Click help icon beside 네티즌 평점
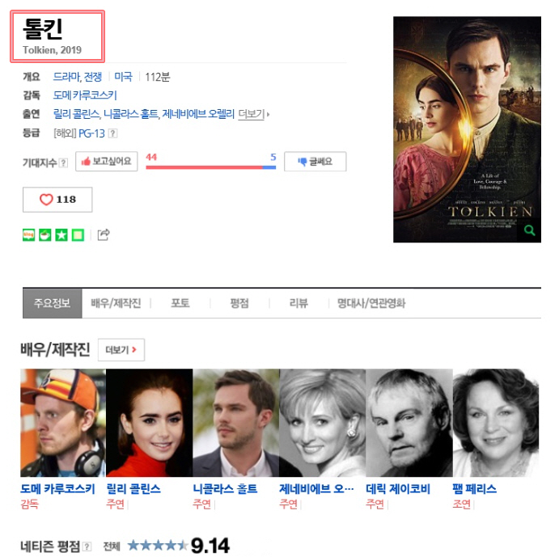Screen dimensions: 559x557 pos(87,546)
